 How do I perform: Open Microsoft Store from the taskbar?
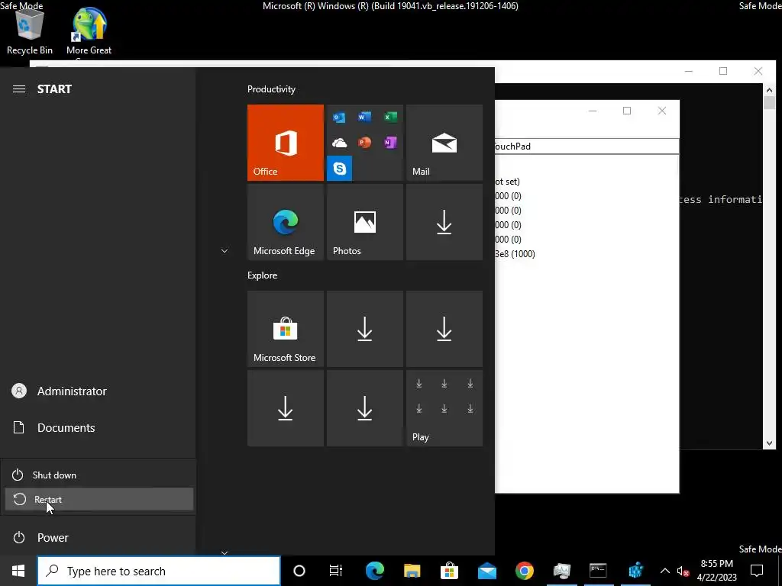(449, 571)
